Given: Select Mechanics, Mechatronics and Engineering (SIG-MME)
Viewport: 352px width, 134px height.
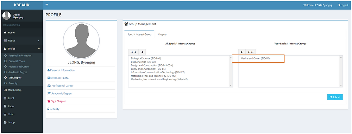Looking at the screenshot, I should coord(159,79).
